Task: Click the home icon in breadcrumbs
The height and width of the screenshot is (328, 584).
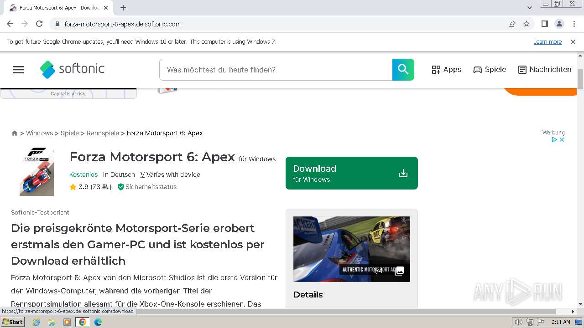Action: click(15, 133)
